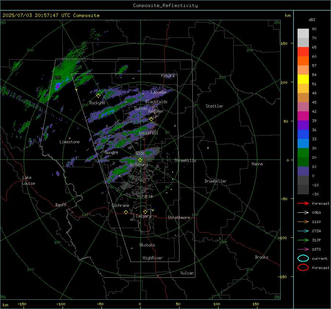Click the Drumheller city label

(216, 181)
